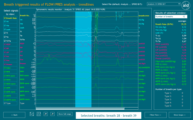
Task: Click the magnifier icon beside the waveform icon
Action: pyautogui.click(x=46, y=114)
